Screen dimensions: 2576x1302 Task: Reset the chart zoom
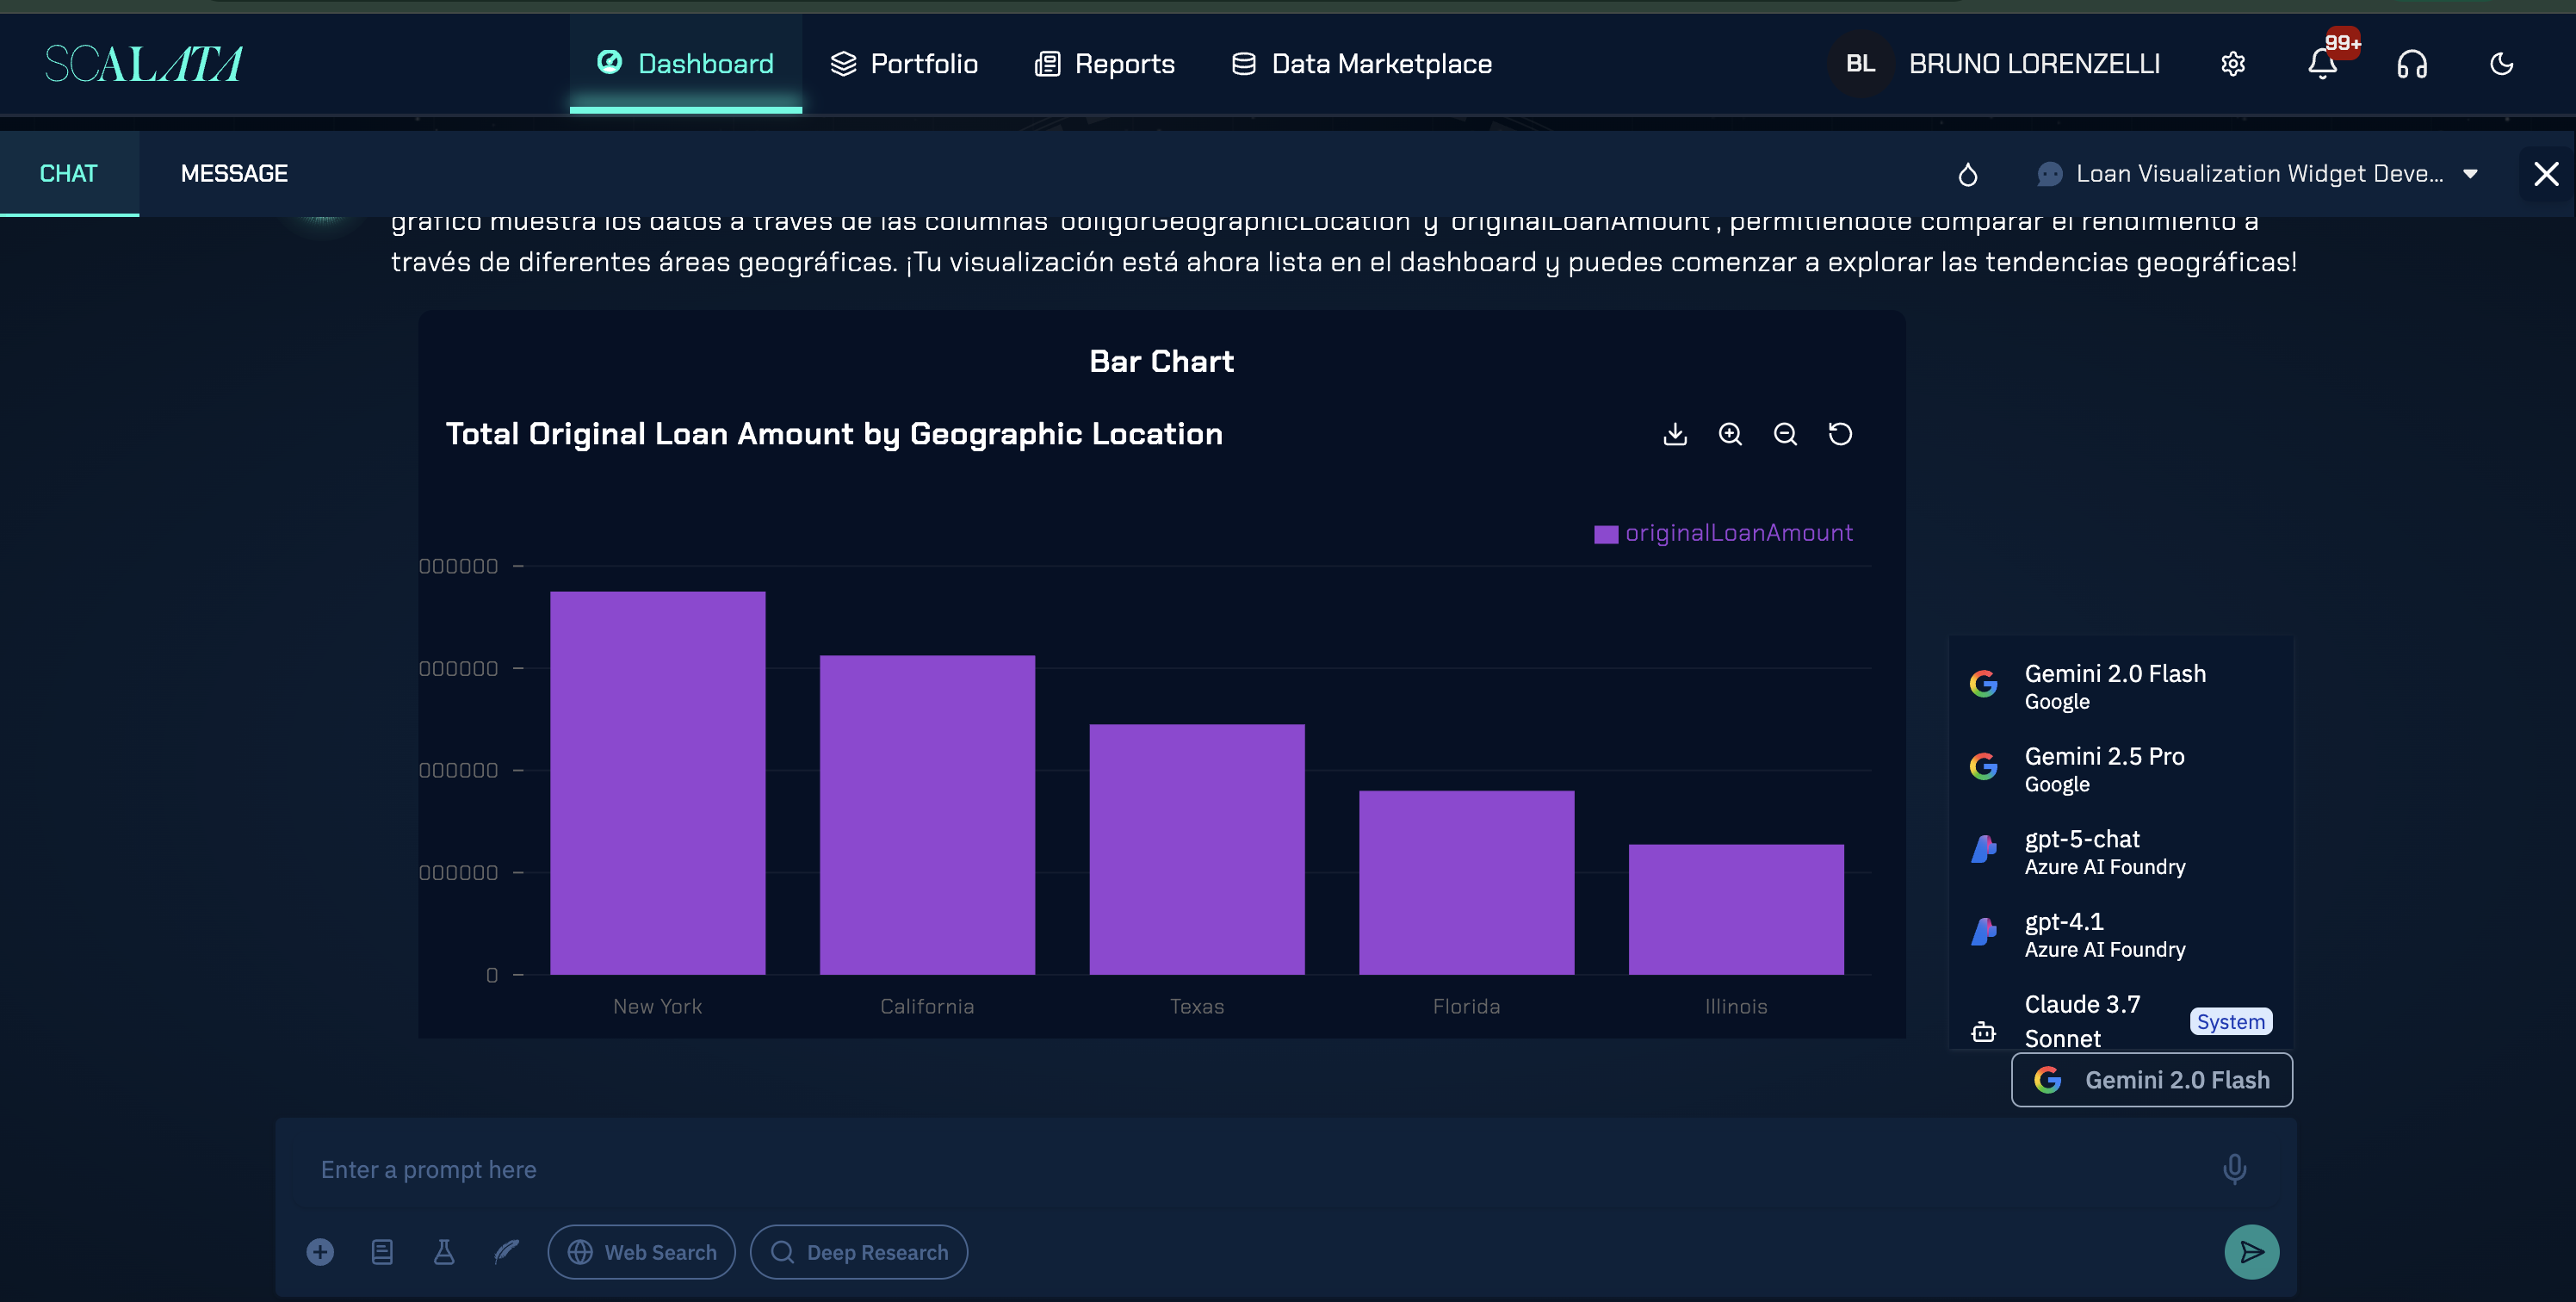click(1840, 434)
